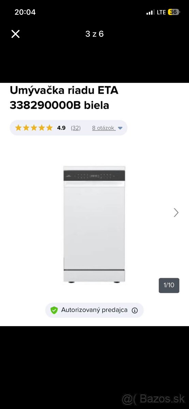The height and width of the screenshot is (409, 189).
Task: Tap the info icon next to Autorizovaný predajca
Action: [x=135, y=310]
